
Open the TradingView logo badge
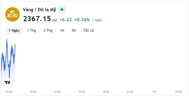click(8, 82)
